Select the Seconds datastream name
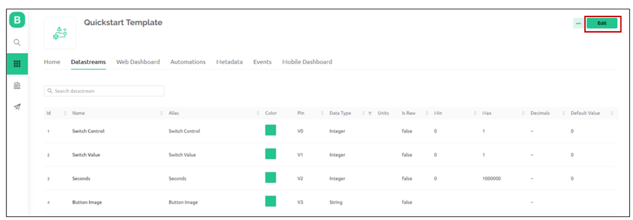Screen dimensions: 633x220 click(x=81, y=179)
